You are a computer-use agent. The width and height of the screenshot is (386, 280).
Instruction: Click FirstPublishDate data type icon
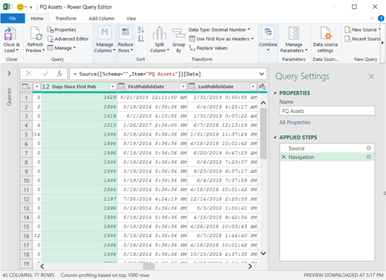[x=122, y=87]
